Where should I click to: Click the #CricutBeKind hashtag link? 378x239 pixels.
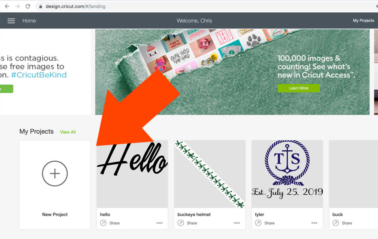point(39,75)
